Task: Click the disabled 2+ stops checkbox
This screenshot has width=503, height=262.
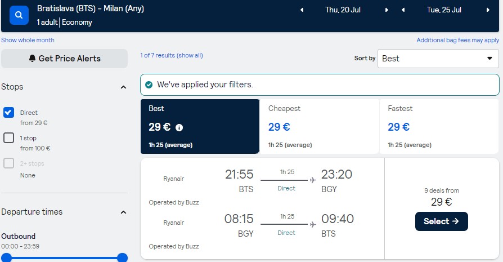Action: [8, 163]
